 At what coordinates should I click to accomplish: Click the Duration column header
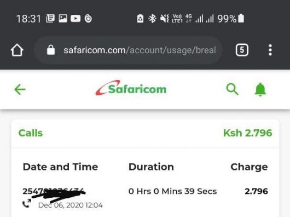click(x=151, y=167)
